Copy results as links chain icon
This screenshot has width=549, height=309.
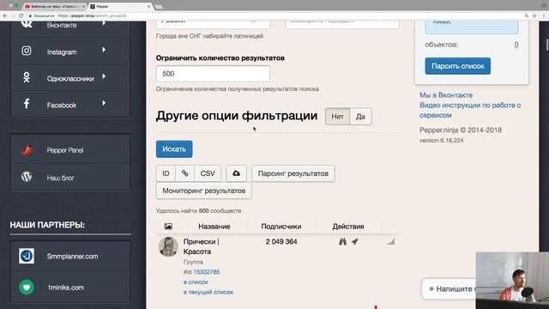click(185, 173)
